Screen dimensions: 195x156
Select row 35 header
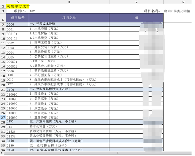pyautogui.click(x=3, y=145)
